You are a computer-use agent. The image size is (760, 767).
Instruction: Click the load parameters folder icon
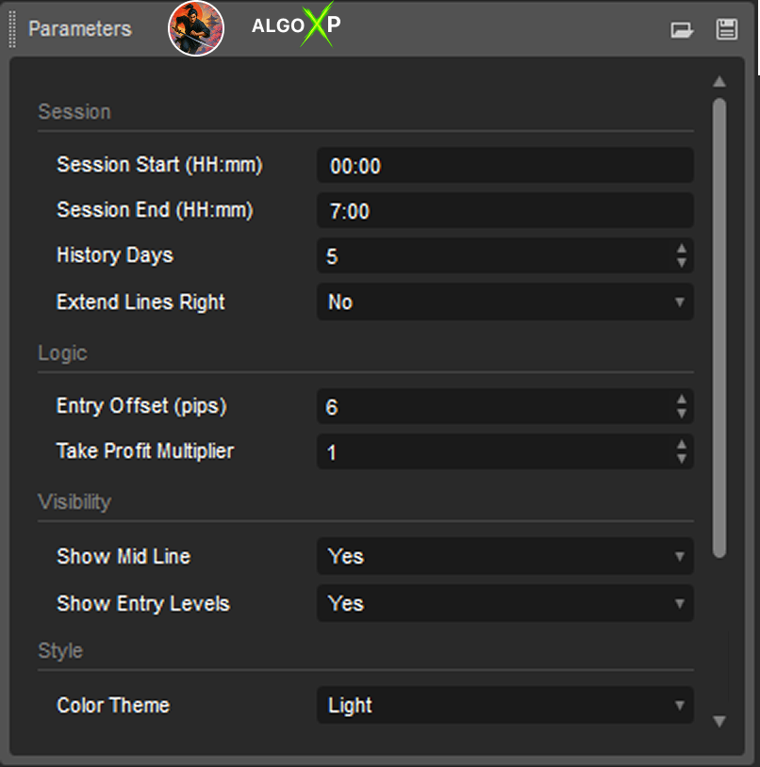pyautogui.click(x=682, y=30)
